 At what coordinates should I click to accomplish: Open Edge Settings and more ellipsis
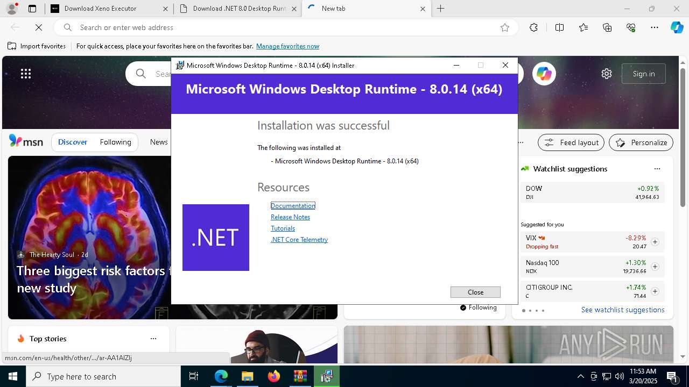pyautogui.click(x=655, y=27)
